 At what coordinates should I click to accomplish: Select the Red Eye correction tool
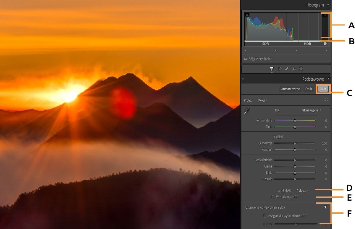[294, 69]
